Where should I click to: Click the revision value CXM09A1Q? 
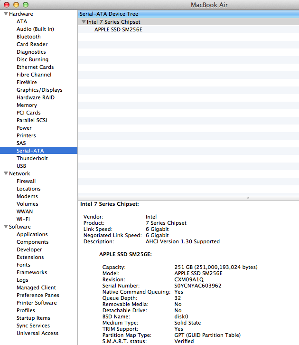pyautogui.click(x=189, y=279)
